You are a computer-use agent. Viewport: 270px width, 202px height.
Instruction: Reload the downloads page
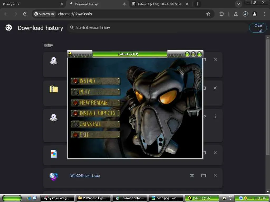pyautogui.click(x=25, y=14)
